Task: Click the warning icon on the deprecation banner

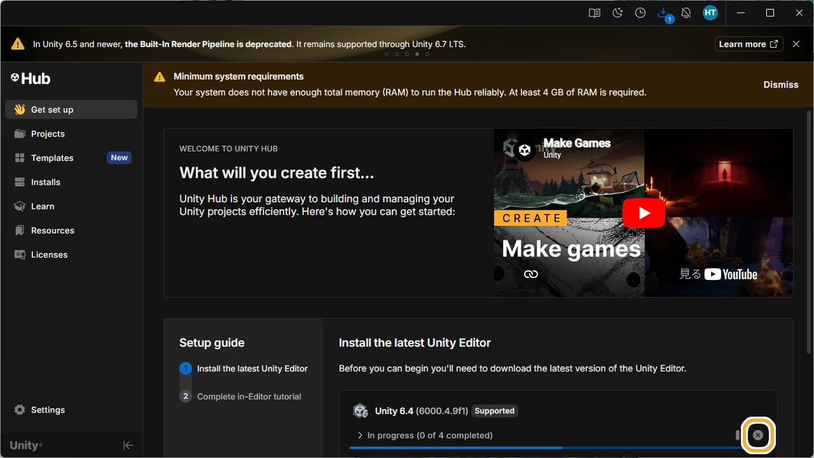Action: pyautogui.click(x=18, y=44)
